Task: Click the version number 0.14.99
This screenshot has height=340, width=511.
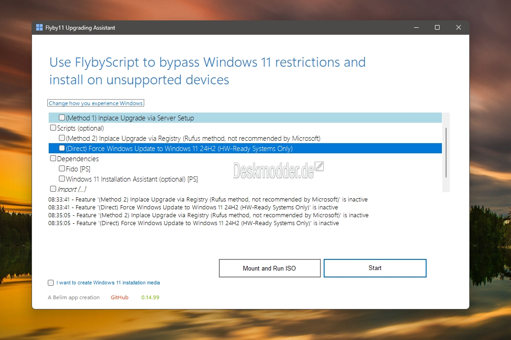Action: tap(150, 297)
